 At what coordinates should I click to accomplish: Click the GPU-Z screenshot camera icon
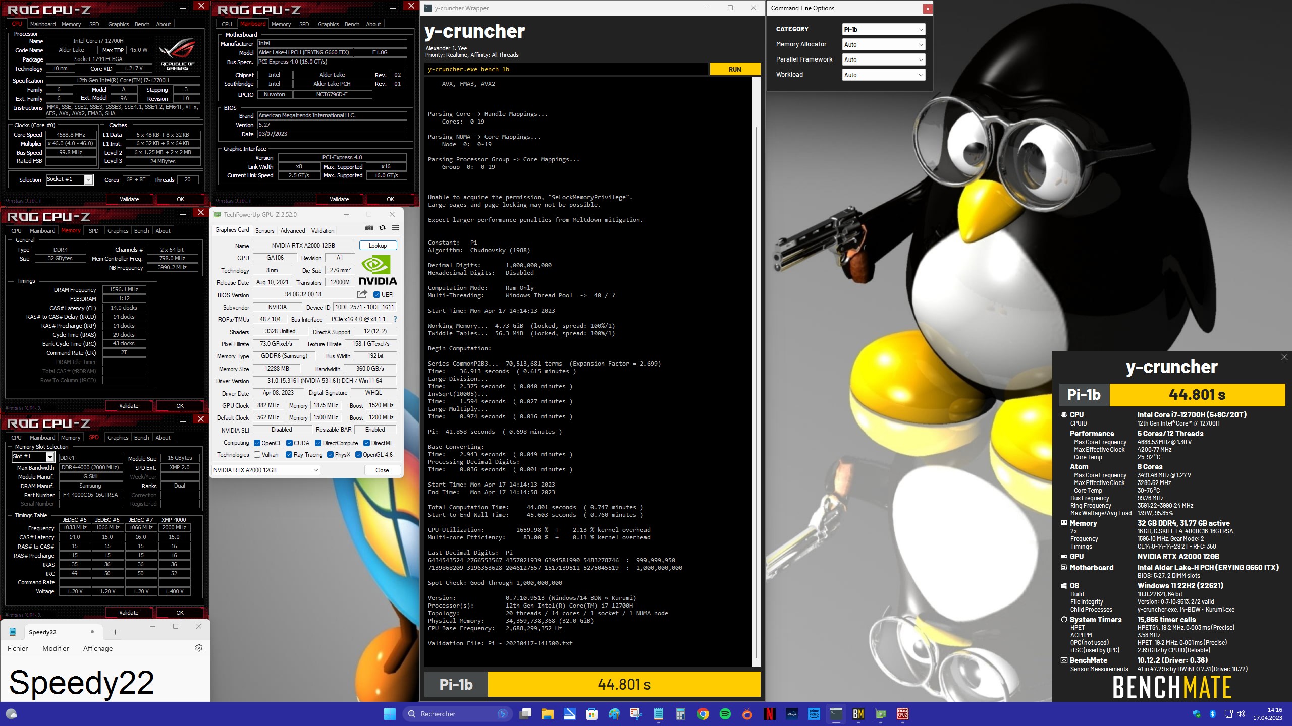coord(369,228)
